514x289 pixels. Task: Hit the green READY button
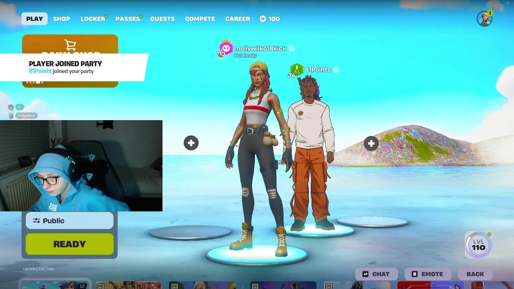[x=69, y=244]
